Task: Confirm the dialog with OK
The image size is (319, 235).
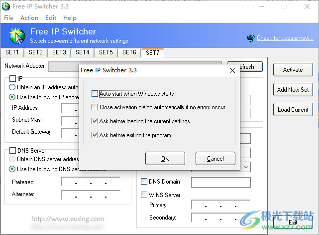Action: point(165,158)
